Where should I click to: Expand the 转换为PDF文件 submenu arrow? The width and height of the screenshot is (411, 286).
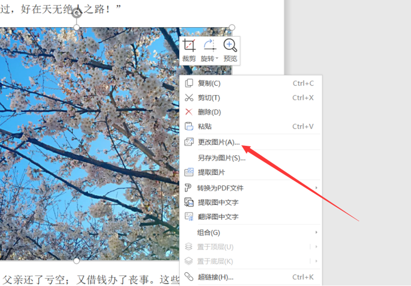316,188
